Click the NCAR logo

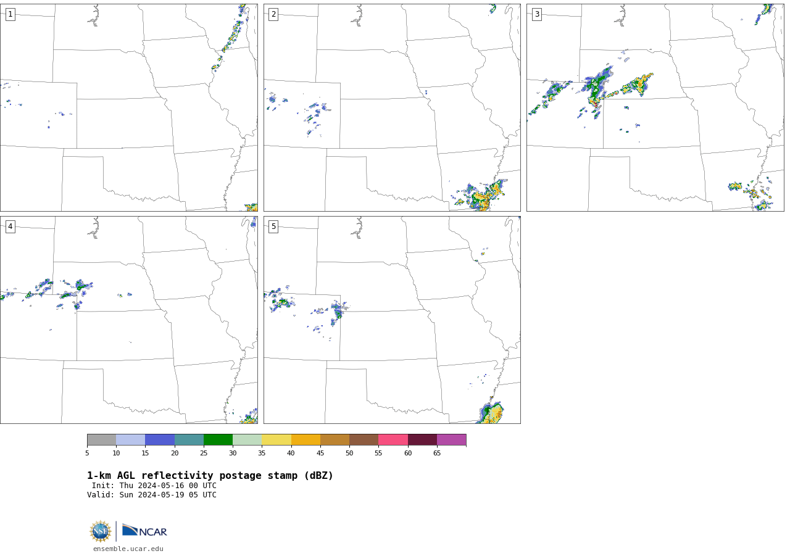[144, 531]
